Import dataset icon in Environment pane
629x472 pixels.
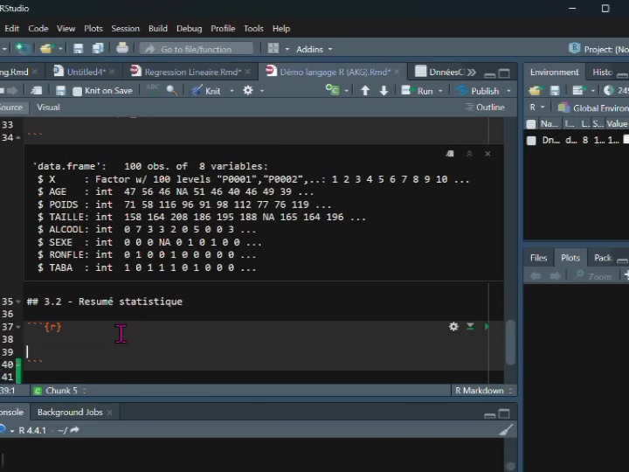pos(577,91)
